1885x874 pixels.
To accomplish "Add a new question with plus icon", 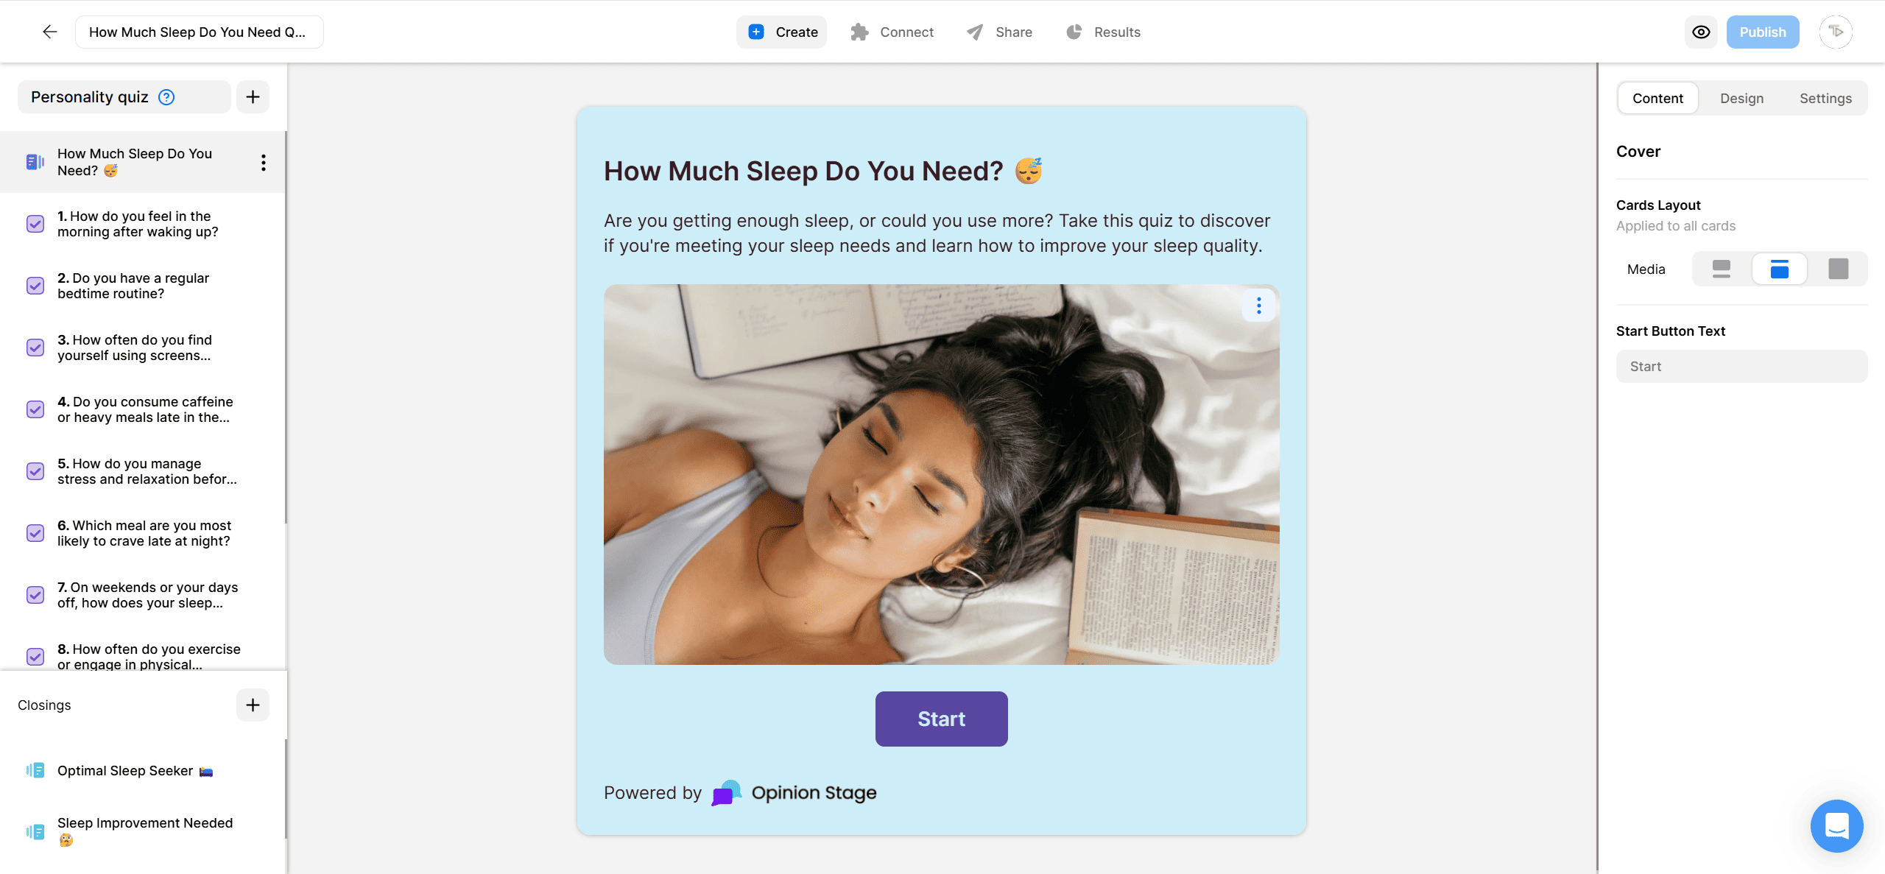I will coord(253,97).
